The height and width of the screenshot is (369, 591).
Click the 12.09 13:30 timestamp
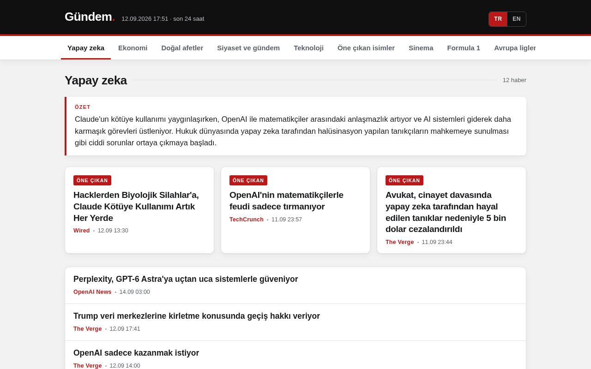113,231
